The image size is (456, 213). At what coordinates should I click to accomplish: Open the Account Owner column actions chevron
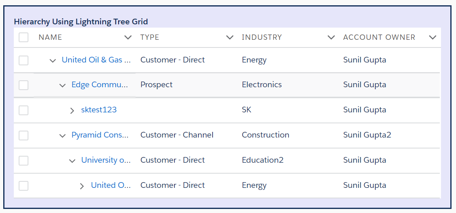(x=432, y=37)
